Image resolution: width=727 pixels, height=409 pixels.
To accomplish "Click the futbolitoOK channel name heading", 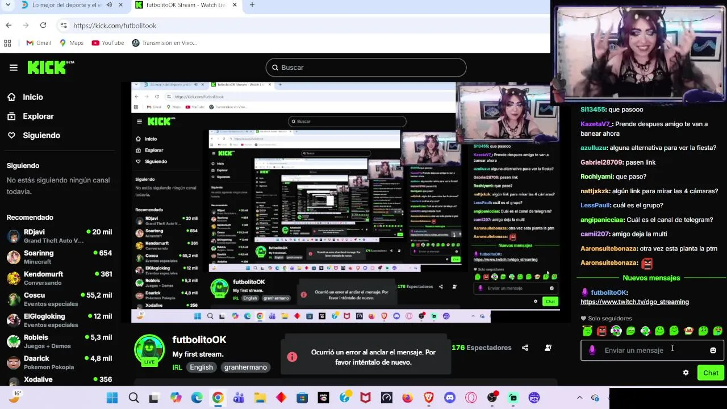I will (x=199, y=340).
